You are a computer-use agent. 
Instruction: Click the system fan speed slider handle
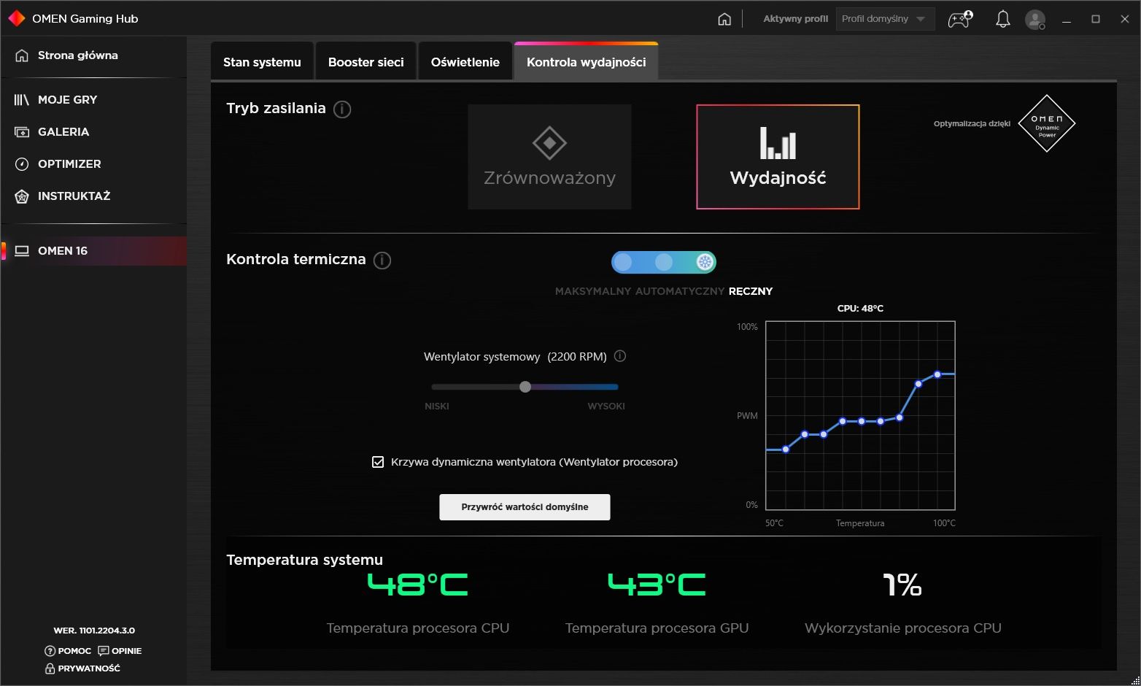pos(525,387)
